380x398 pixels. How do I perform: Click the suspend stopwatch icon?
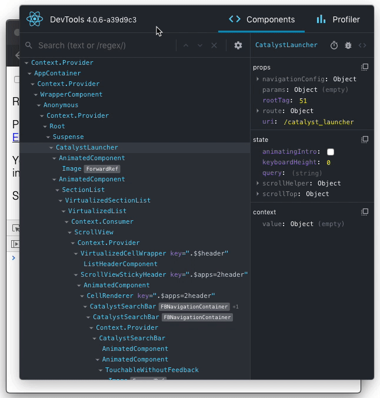click(334, 45)
